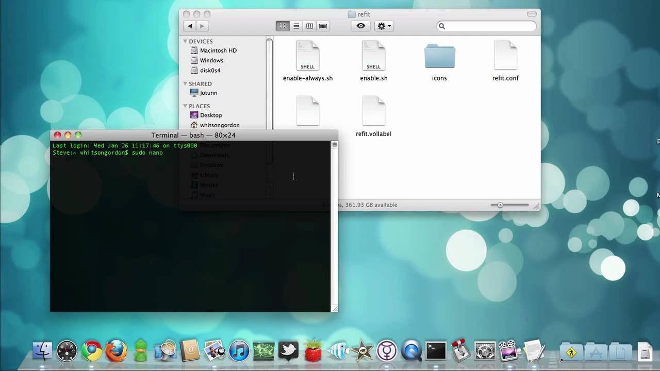Open the Finder action gear menu

(x=384, y=26)
